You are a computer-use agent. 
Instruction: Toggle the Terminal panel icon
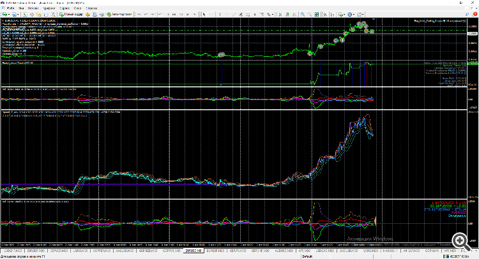(46, 14)
